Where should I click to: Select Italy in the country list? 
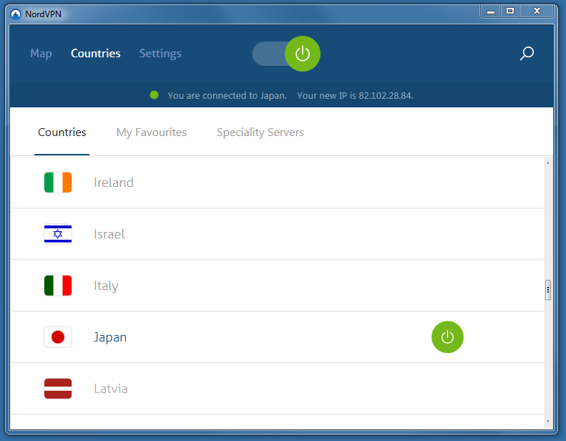point(278,286)
